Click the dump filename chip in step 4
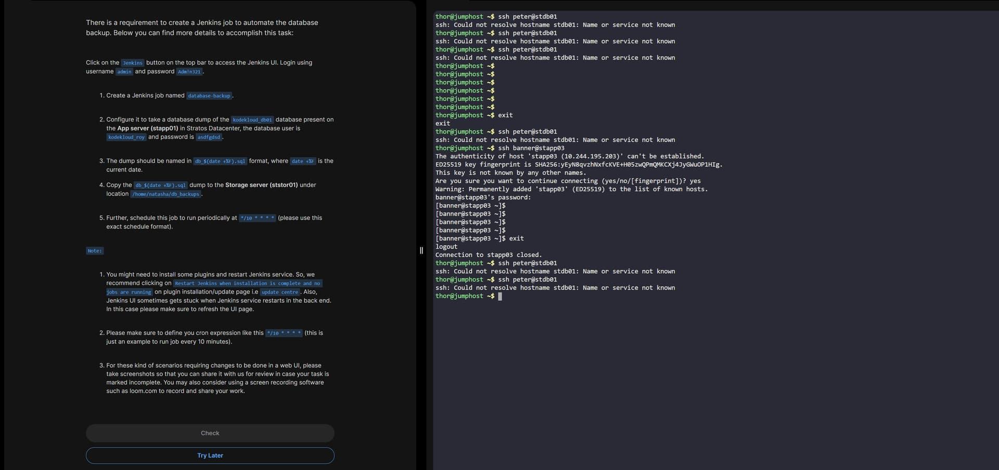Screen dimensions: 999x470 point(160,185)
